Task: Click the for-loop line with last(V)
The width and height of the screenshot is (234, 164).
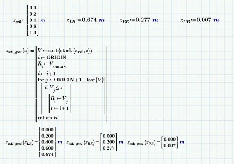Action: [x=71, y=80]
